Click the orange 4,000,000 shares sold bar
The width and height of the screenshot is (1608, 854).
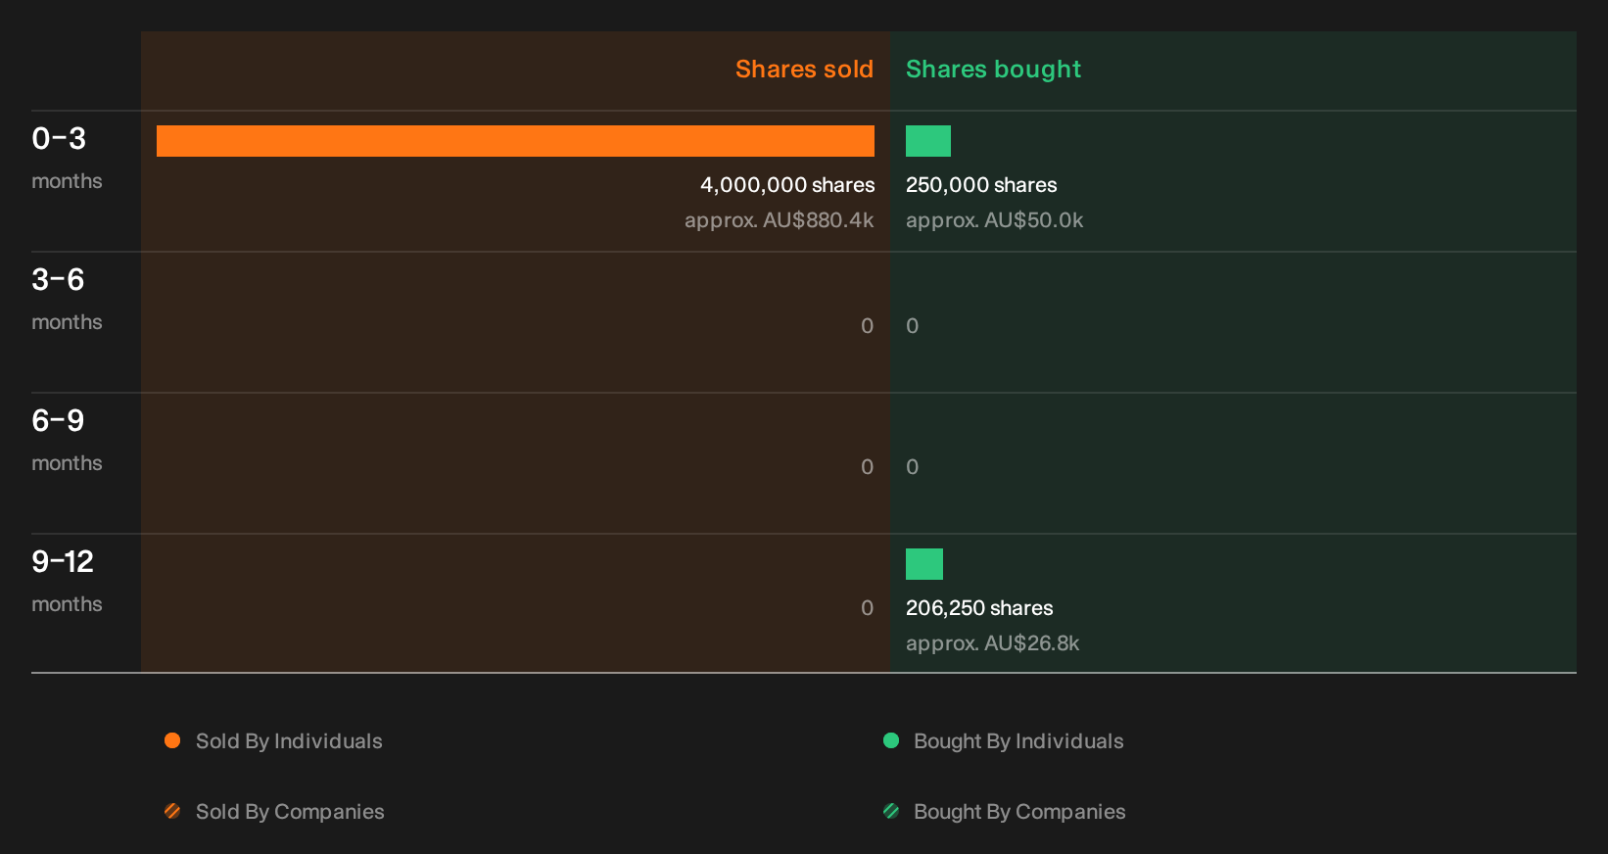[x=515, y=141]
